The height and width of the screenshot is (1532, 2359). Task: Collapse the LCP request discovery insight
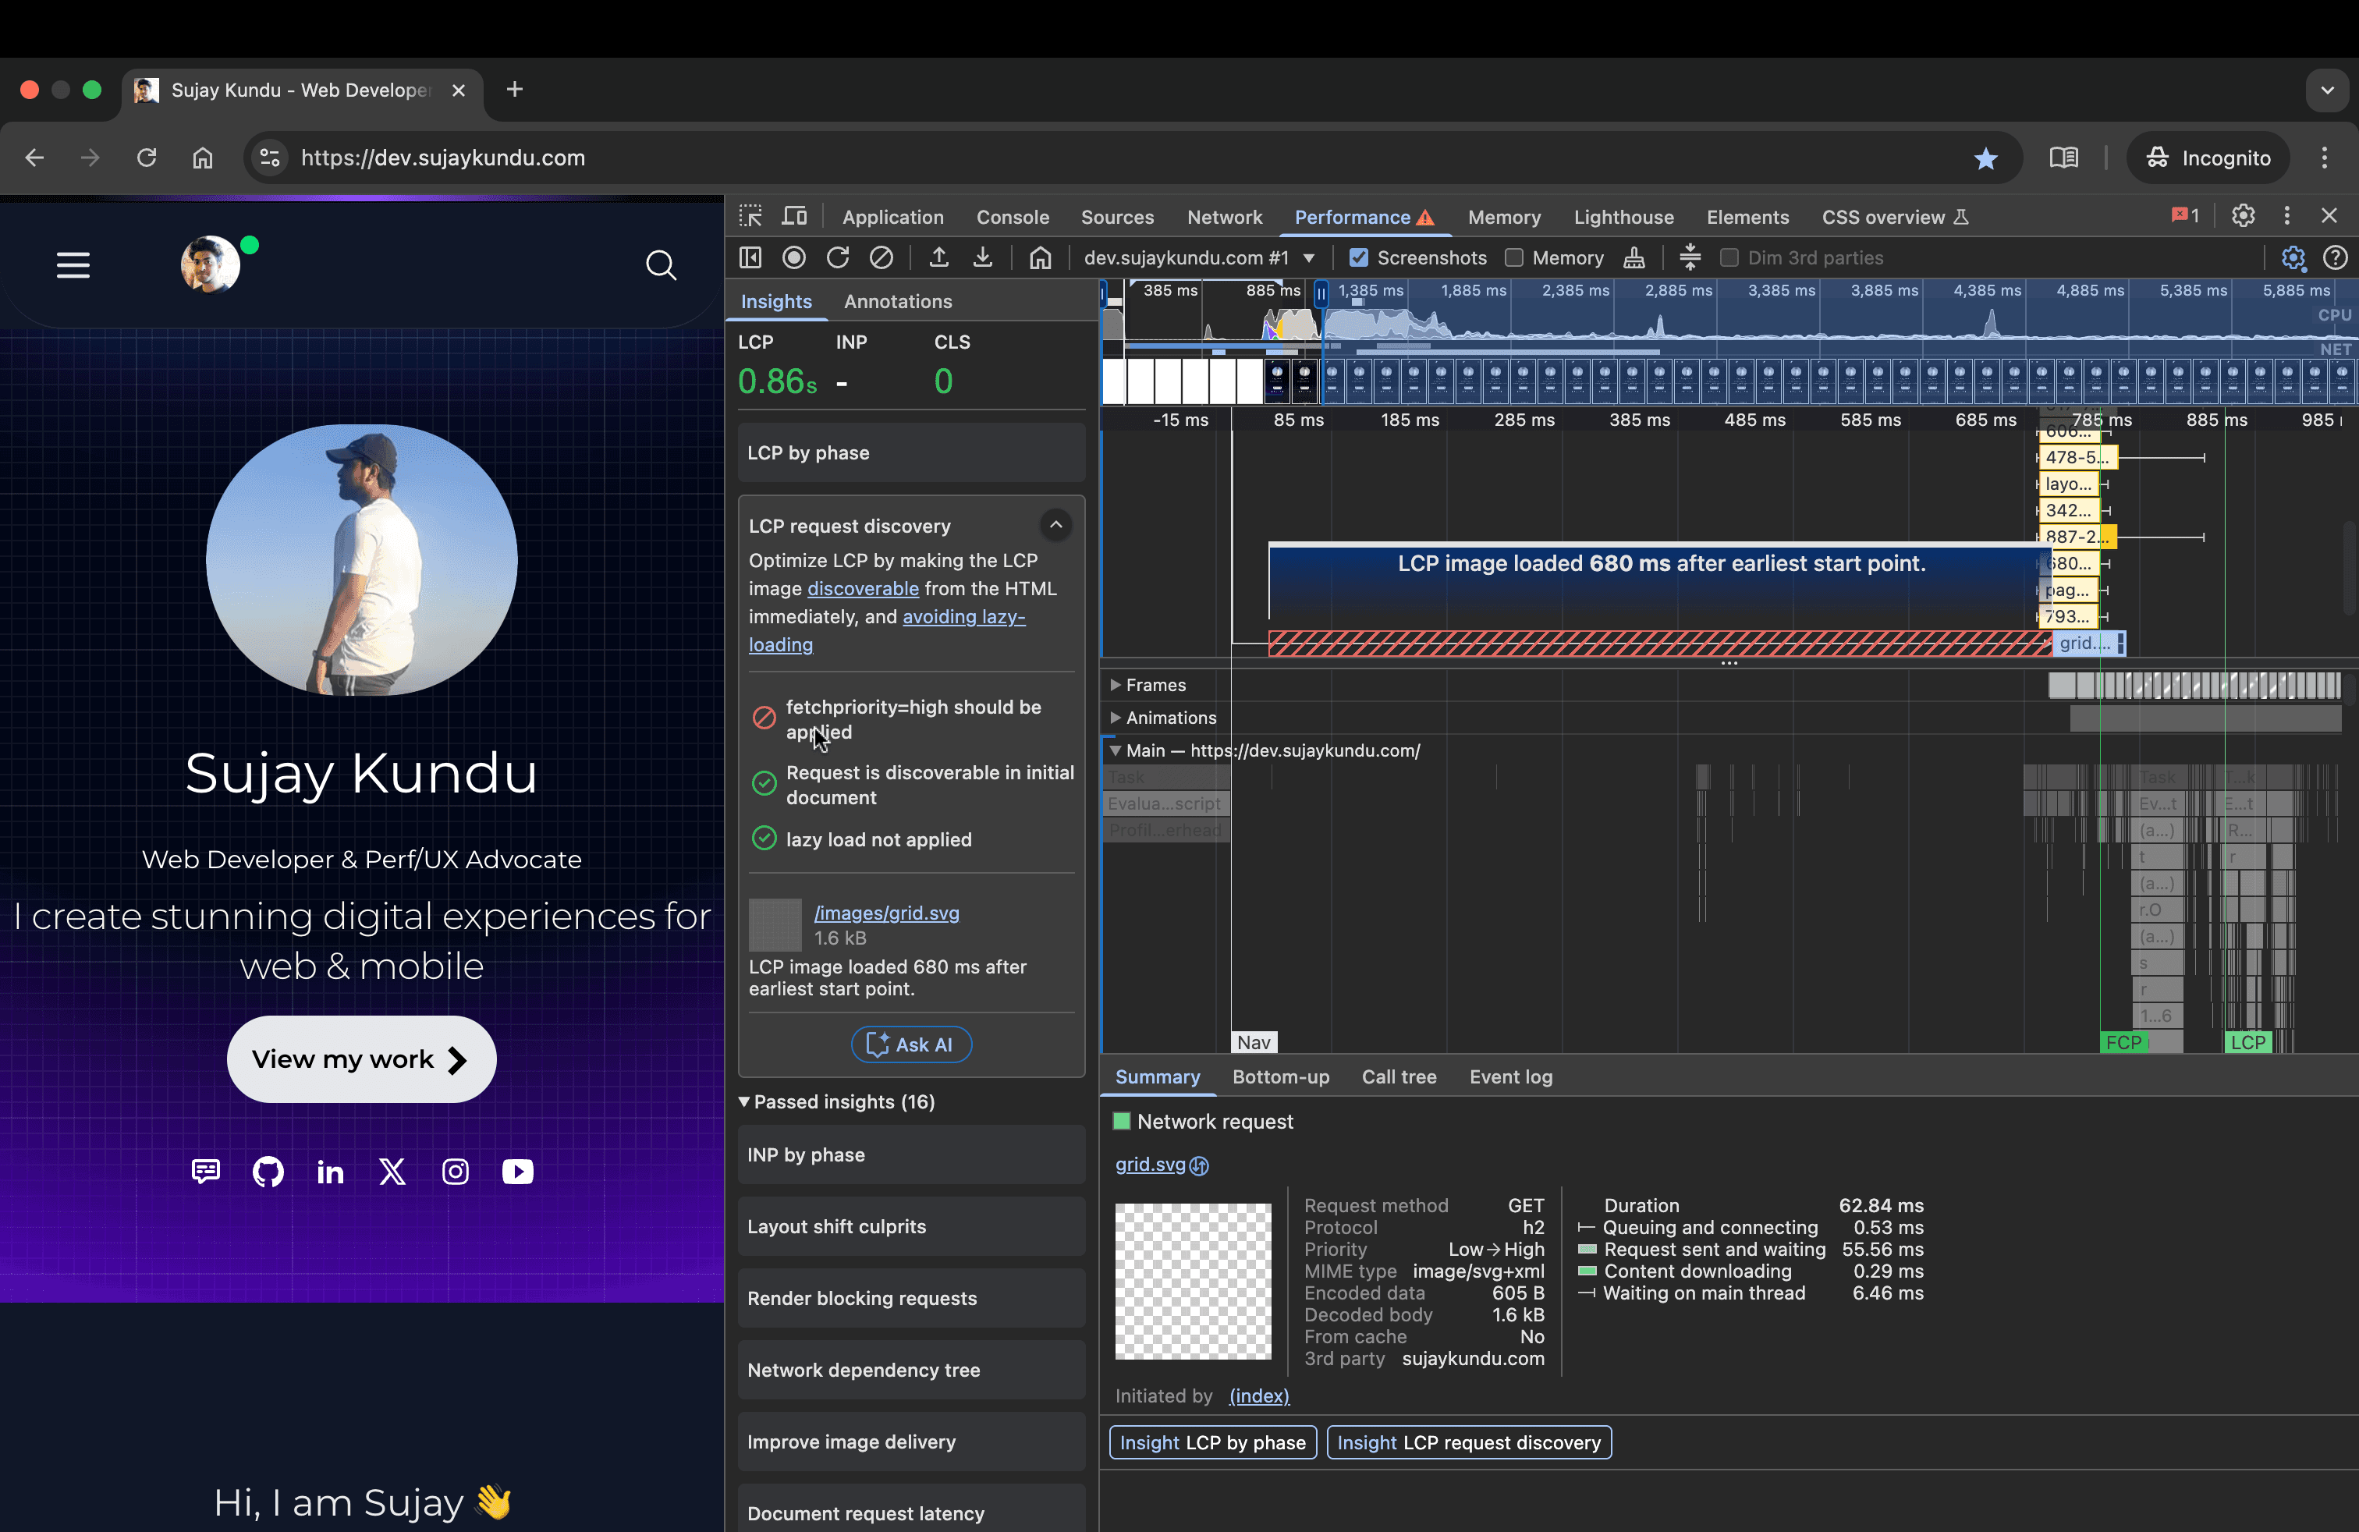(1055, 525)
